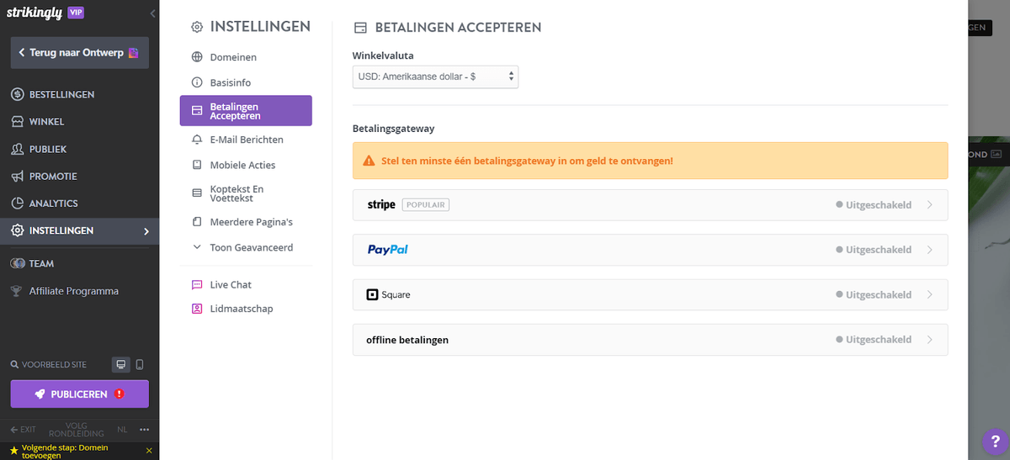Click the Strikingly logo
1010x460 pixels.
click(36, 13)
